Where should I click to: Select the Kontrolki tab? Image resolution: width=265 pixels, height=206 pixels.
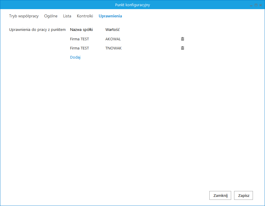pos(85,16)
